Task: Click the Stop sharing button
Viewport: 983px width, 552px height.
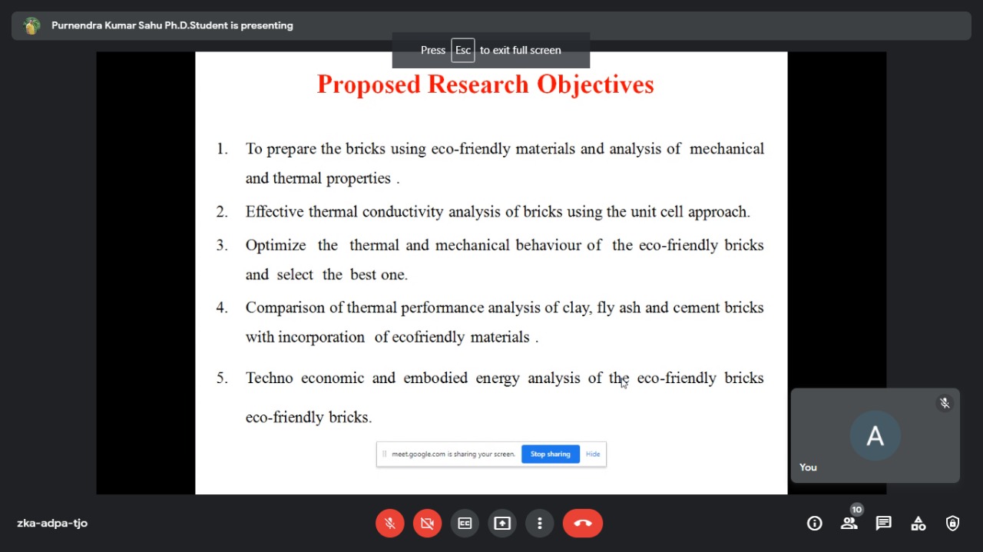Action: (551, 454)
